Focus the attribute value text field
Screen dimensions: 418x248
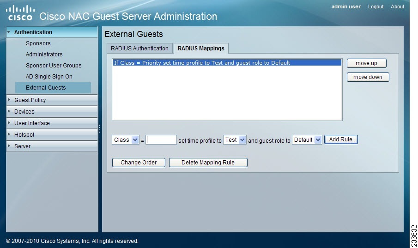point(161,140)
